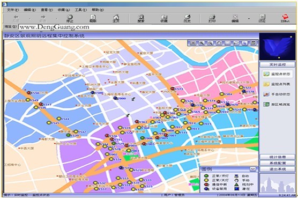Open the 工具 (Tools) menu

pos(80,10)
